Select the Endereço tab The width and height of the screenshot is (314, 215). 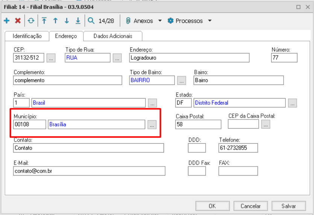pos(66,36)
